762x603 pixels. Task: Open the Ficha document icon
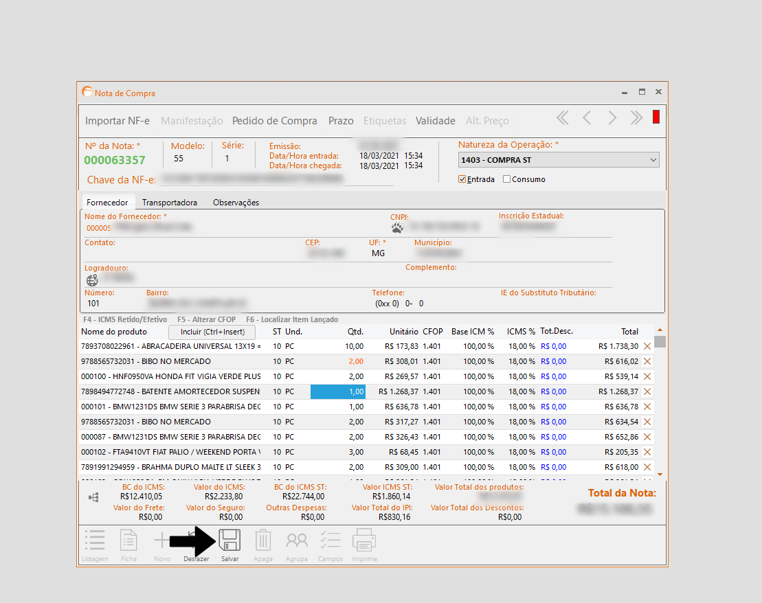coord(128,541)
